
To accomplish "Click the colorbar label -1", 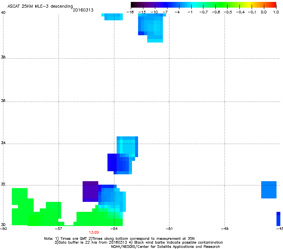I will point(190,12).
